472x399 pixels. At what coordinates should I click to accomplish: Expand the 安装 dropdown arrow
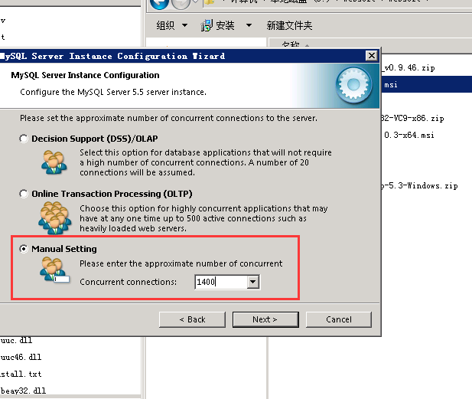[x=249, y=26]
